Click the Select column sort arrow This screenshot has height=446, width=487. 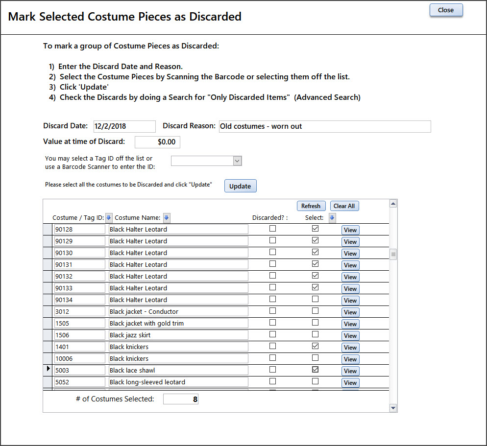click(x=332, y=218)
